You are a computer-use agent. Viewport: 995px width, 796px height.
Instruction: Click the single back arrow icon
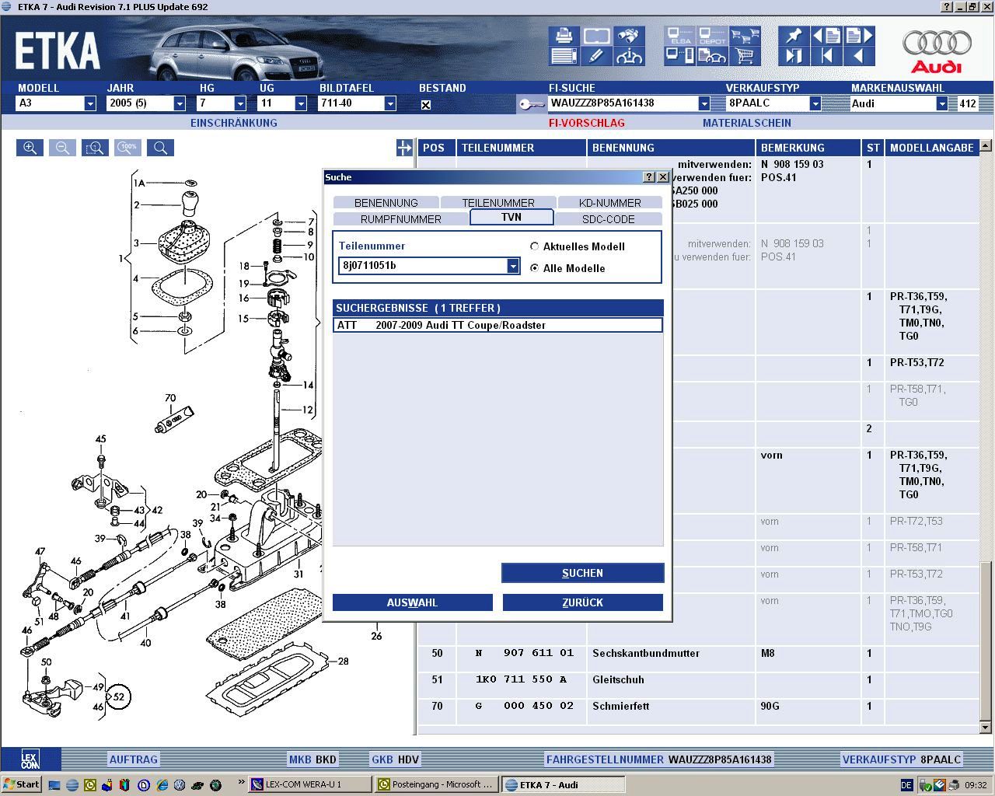[x=859, y=56]
